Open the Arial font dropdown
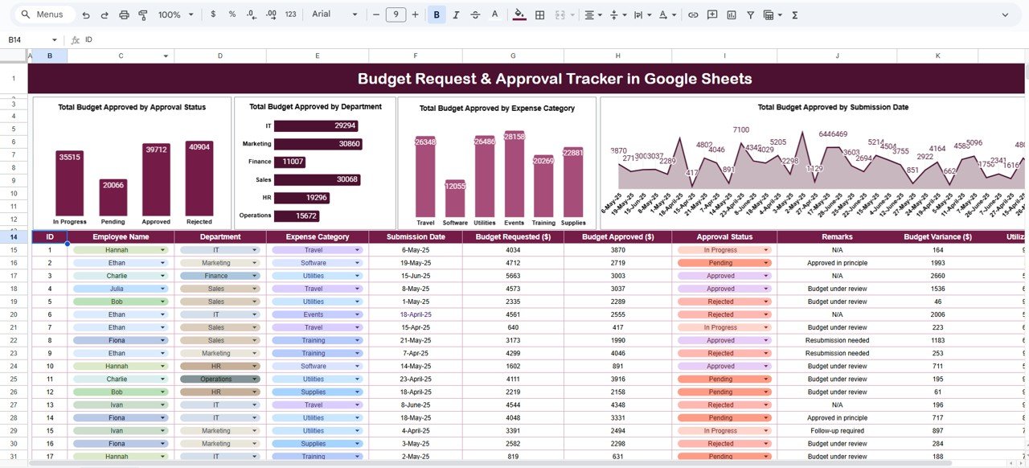 pyautogui.click(x=338, y=14)
